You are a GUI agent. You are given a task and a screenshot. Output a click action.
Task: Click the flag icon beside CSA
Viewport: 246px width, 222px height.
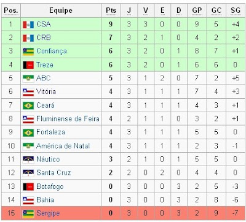click(28, 25)
